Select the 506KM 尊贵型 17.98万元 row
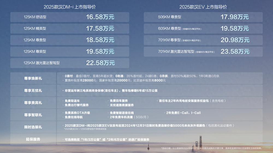This screenshot has height=153, width=273. coord(203,17)
